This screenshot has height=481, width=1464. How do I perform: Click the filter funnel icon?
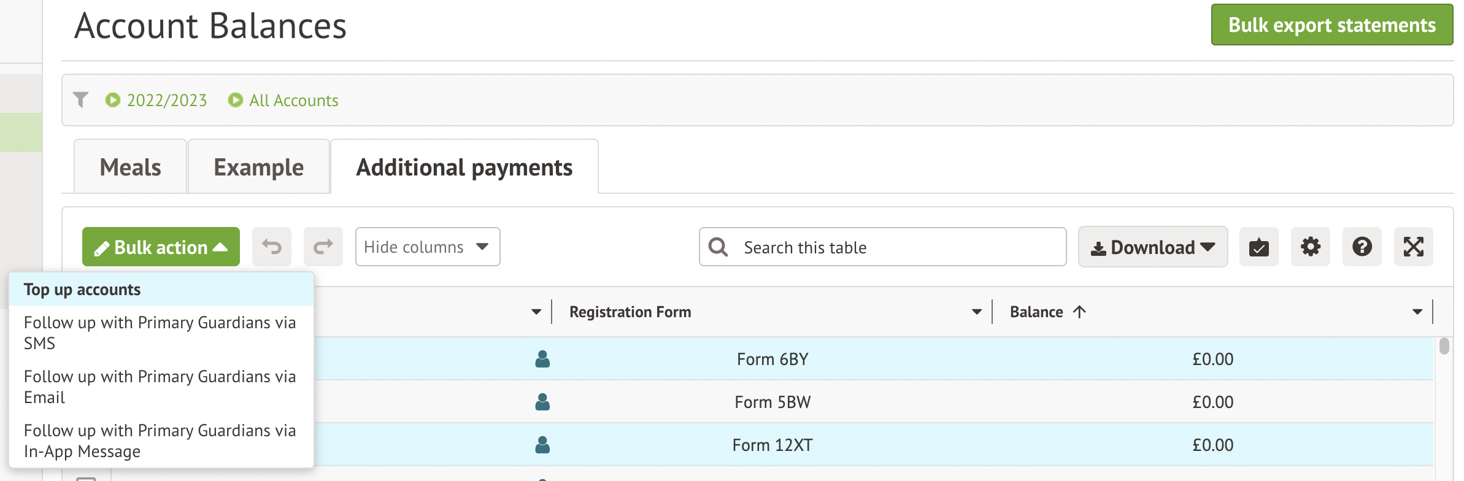click(80, 99)
